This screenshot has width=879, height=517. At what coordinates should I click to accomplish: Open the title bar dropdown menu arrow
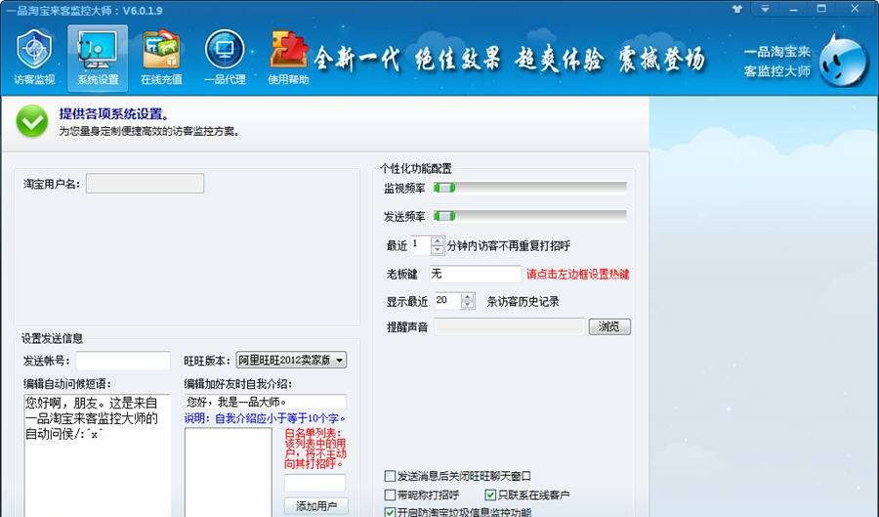[765, 9]
